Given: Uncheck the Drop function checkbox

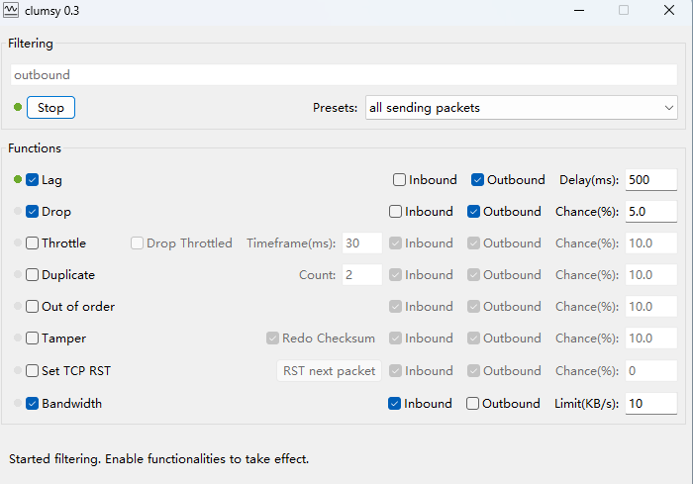Looking at the screenshot, I should tap(32, 212).
